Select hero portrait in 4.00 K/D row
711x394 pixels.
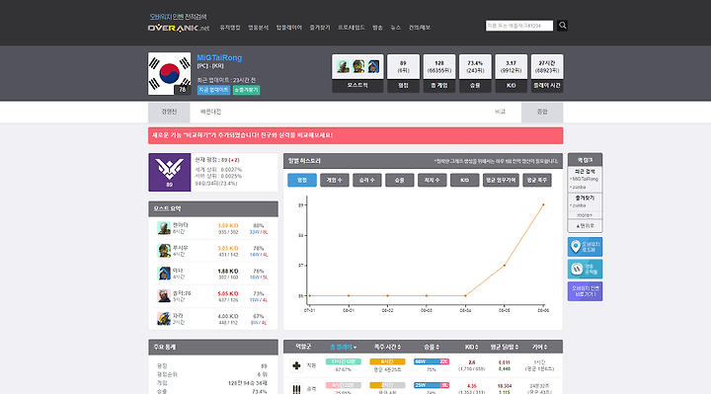164,319
